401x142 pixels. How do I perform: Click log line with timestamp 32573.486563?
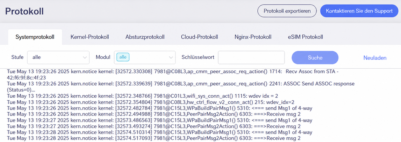[x=160, y=120]
